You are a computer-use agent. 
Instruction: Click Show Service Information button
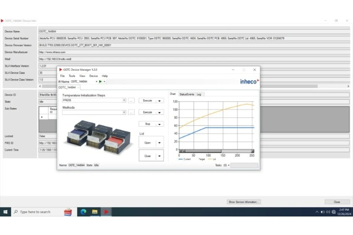(x=244, y=202)
